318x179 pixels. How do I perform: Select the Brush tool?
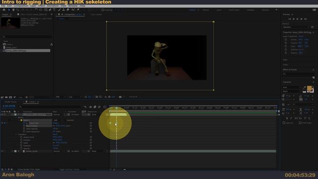tap(59, 10)
